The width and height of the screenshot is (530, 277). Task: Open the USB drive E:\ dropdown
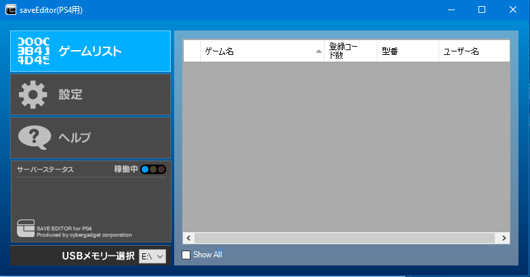[152, 257]
